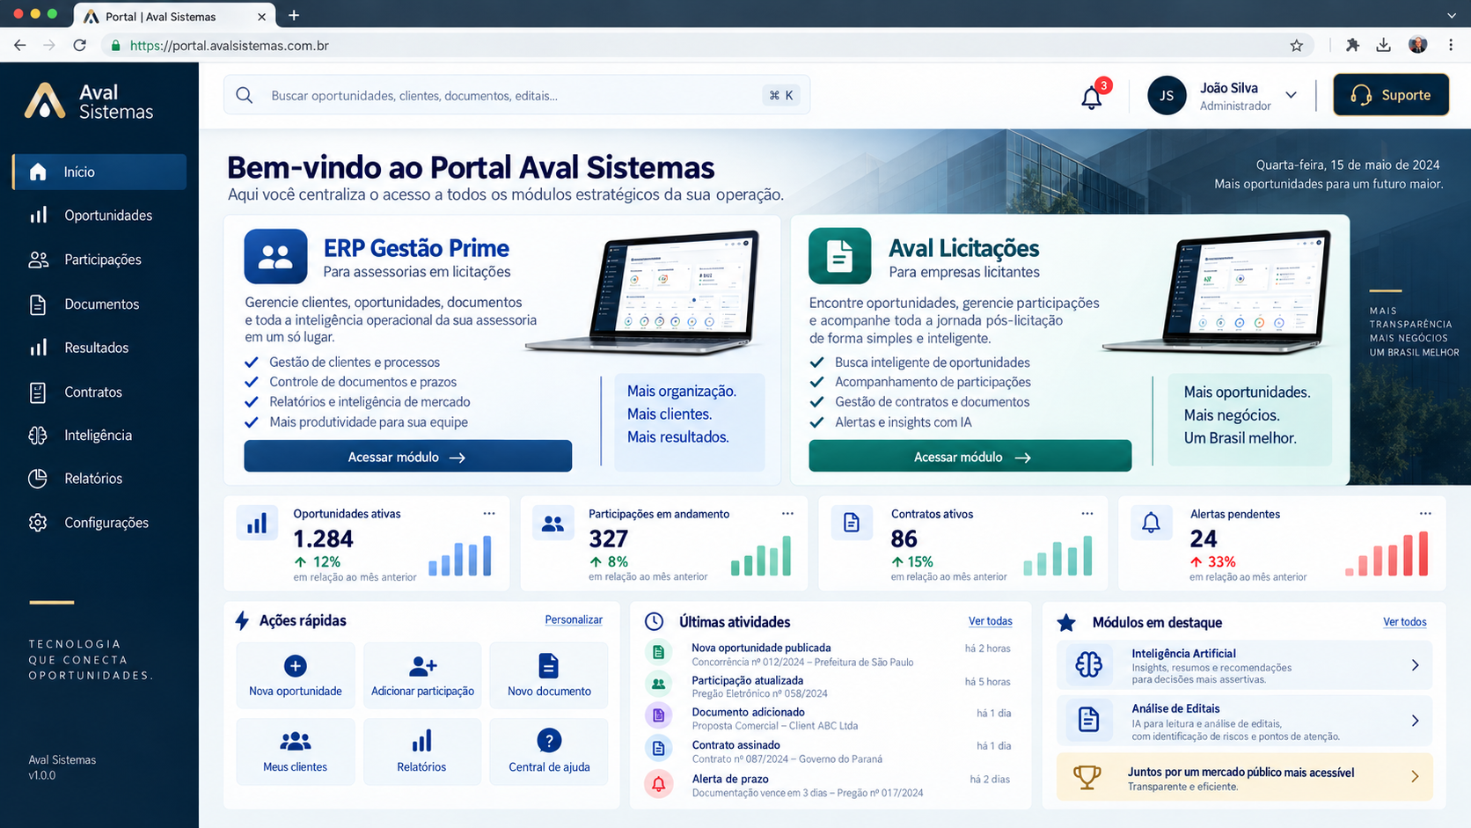Go to Oportunidades in sidebar
Screen dimensions: 1471x828
click(99, 216)
